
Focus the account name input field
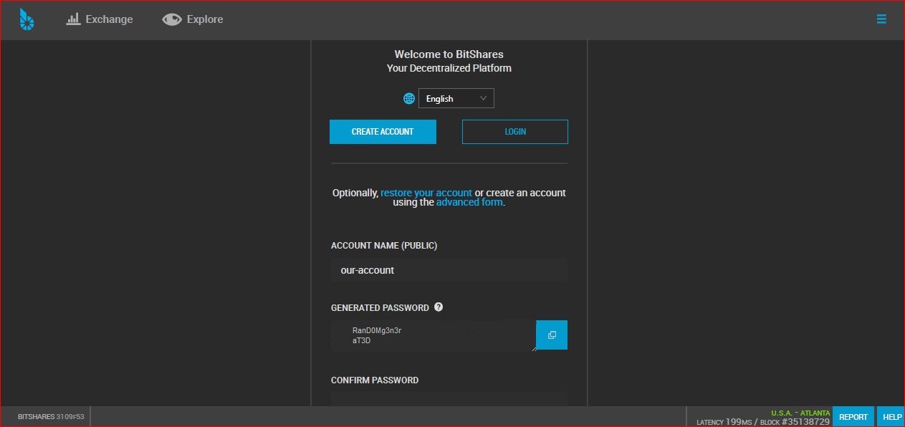pyautogui.click(x=449, y=270)
